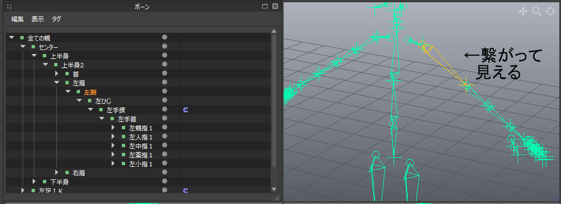Screen dimensions: 561x204
Task: Click the green square icon beside 左腕
Action: point(79,92)
